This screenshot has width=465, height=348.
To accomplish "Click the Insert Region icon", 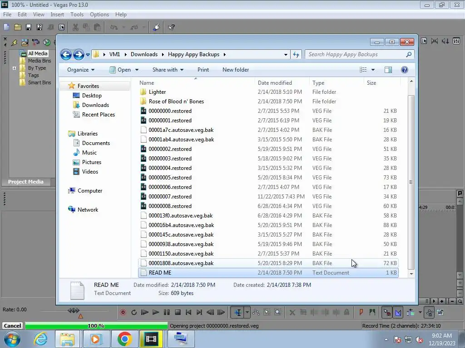I will pyautogui.click(x=372, y=312).
